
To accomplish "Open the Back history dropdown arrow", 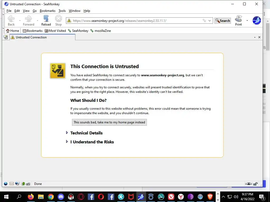I will 20,21.
